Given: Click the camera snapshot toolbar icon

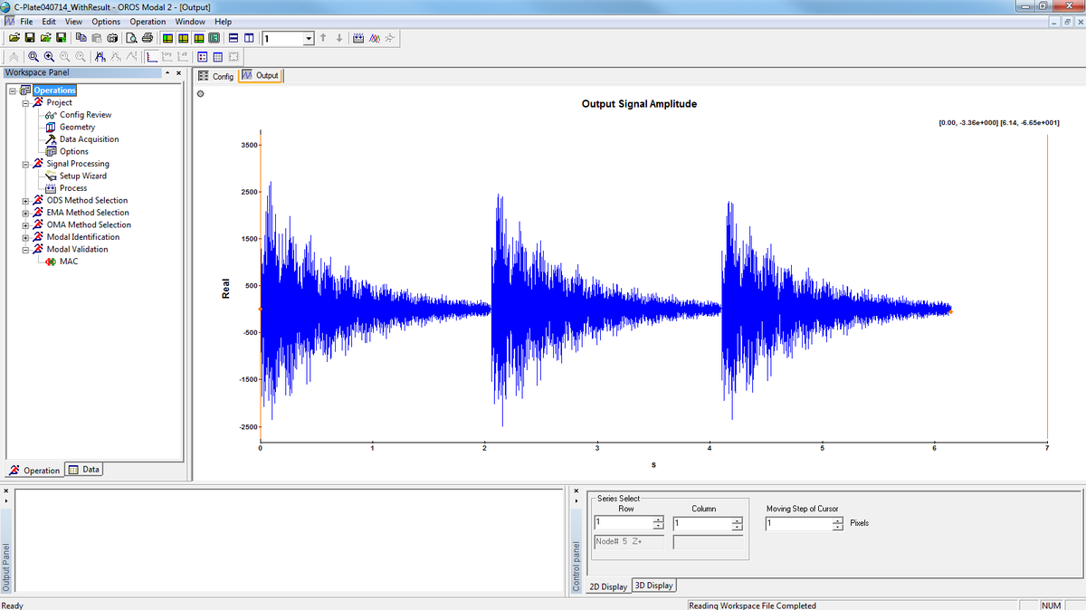Looking at the screenshot, I should click(x=113, y=38).
